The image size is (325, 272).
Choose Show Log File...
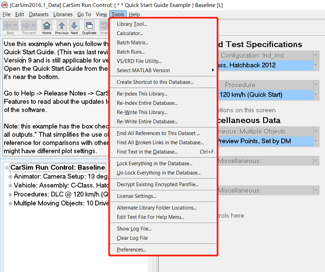(x=163, y=229)
